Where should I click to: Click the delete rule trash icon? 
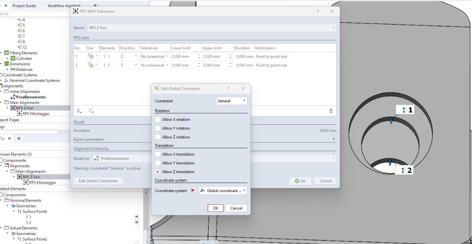click(x=331, y=111)
